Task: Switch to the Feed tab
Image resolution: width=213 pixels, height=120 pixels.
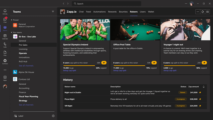Action: click(x=89, y=12)
